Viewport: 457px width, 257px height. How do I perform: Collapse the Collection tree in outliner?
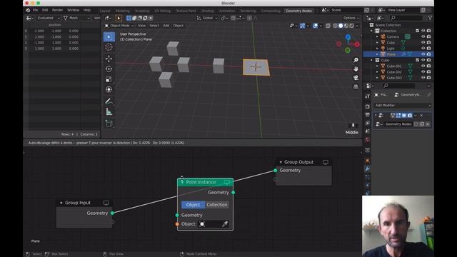371,31
